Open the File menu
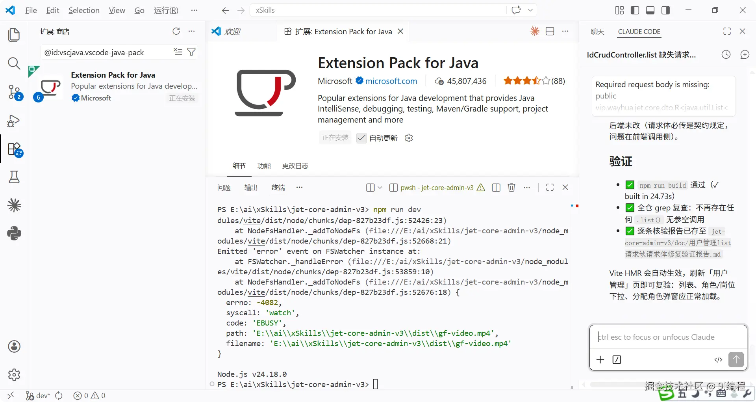The image size is (756, 402). pos(31,10)
